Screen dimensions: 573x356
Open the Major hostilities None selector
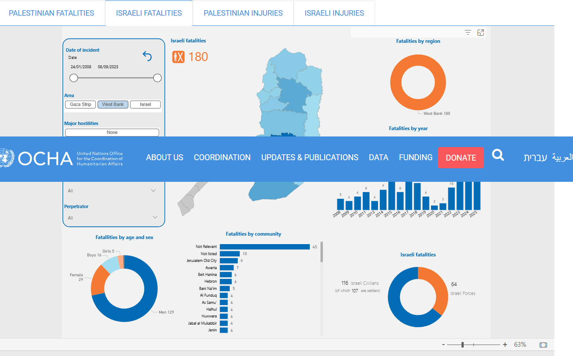pos(112,132)
